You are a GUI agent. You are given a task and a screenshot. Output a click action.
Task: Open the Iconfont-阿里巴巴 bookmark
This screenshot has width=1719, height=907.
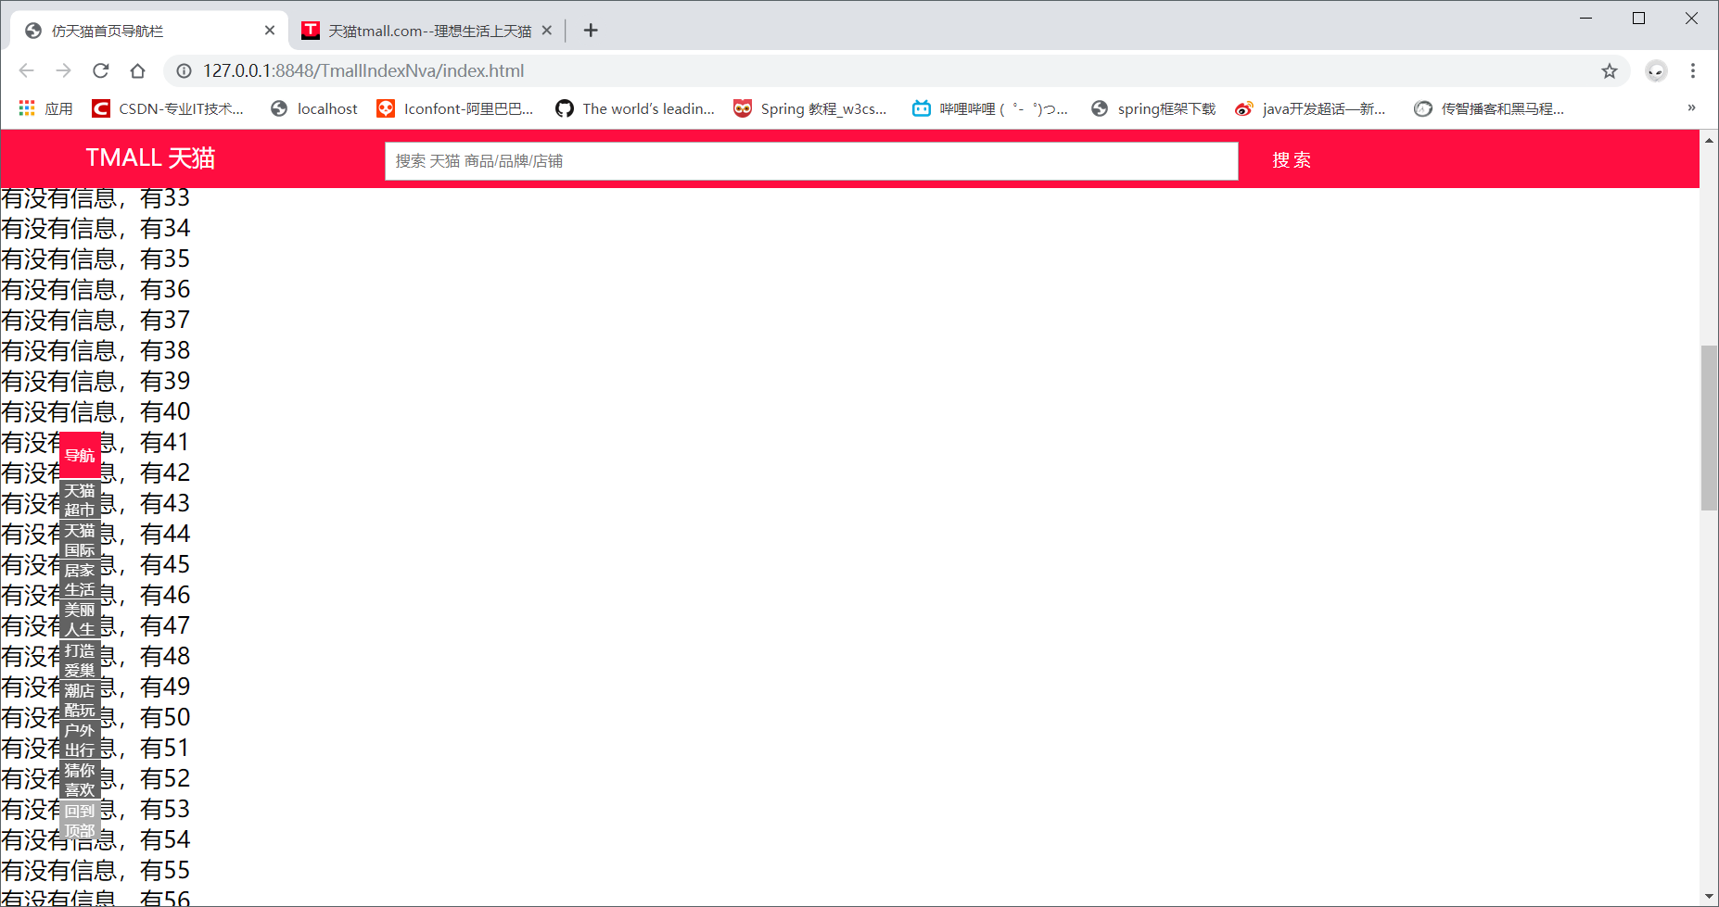pos(455,108)
